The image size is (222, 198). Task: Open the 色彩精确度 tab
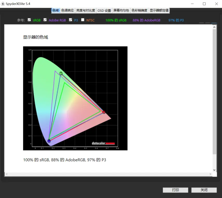[139, 10]
